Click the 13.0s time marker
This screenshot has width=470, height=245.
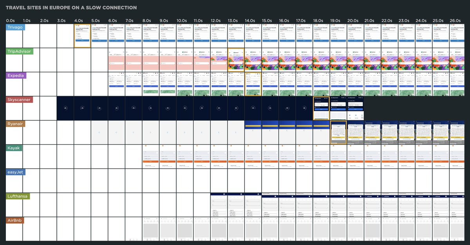pos(233,20)
